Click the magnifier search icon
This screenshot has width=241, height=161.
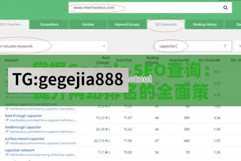coord(225,8)
